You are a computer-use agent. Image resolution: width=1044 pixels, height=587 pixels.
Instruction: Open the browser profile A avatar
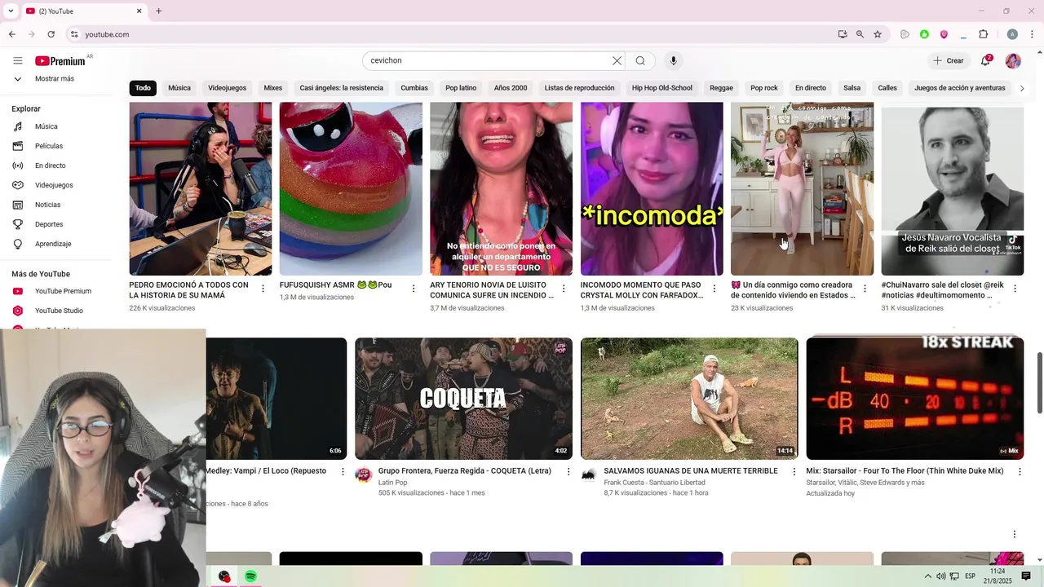[1012, 34]
